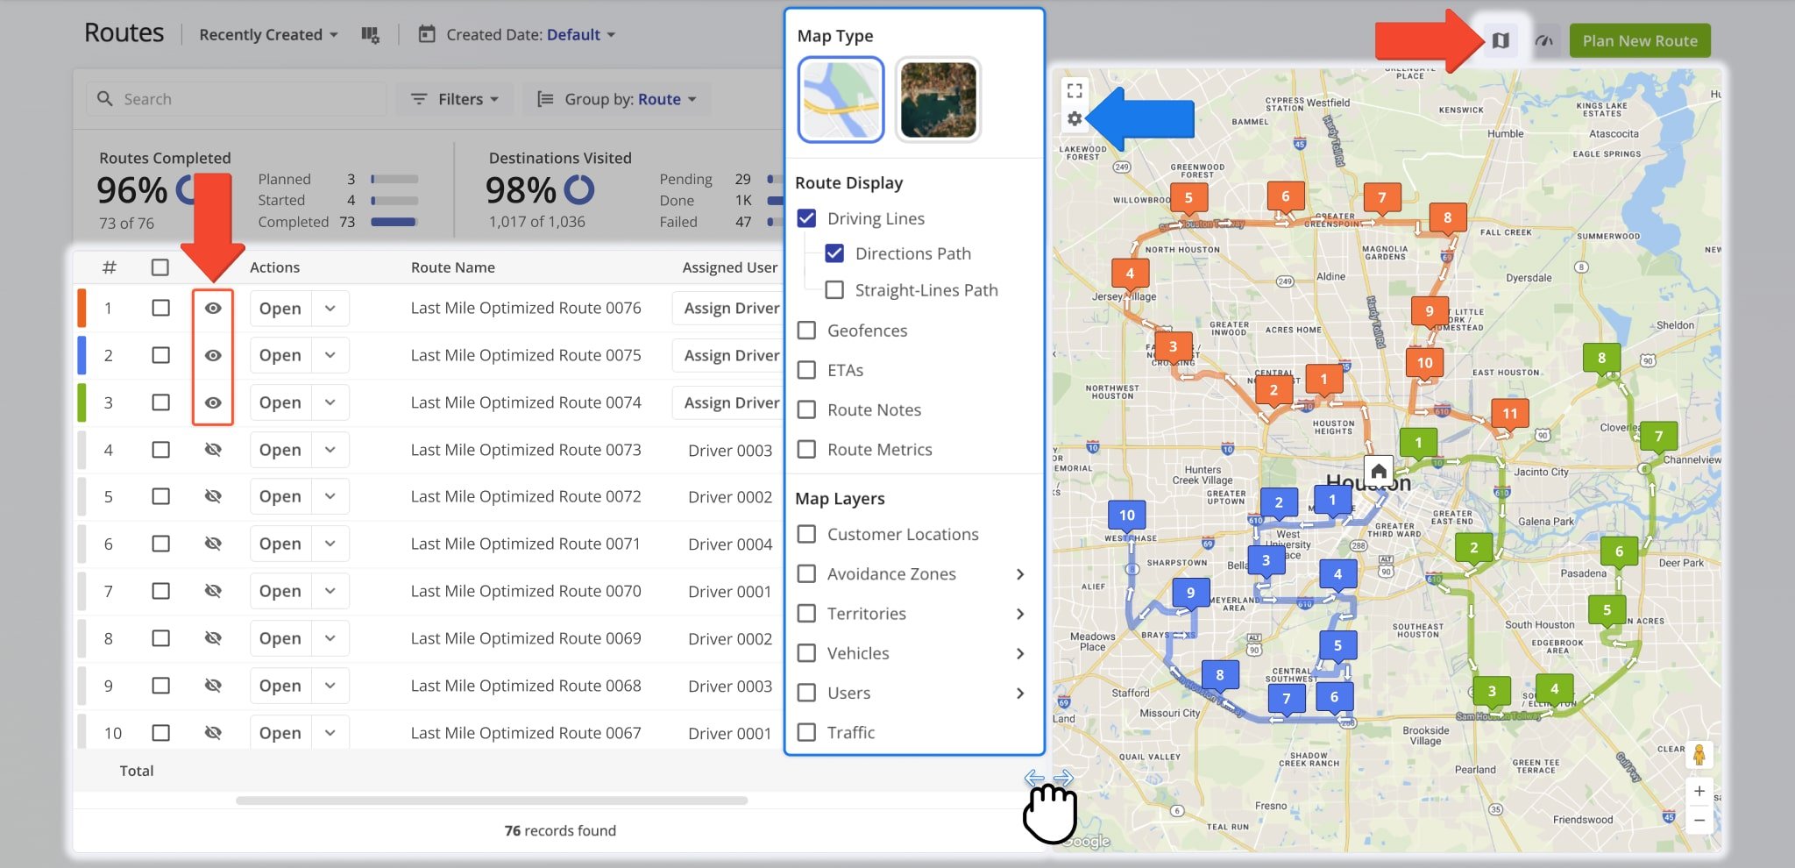Click green stop marker 8 on map
Image resolution: width=1795 pixels, height=868 pixels.
(x=1601, y=359)
